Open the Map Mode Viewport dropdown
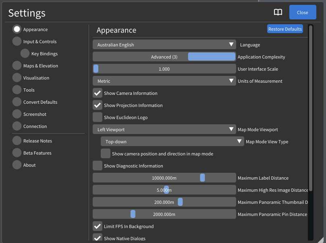This screenshot has width=326, height=243. coord(164,129)
